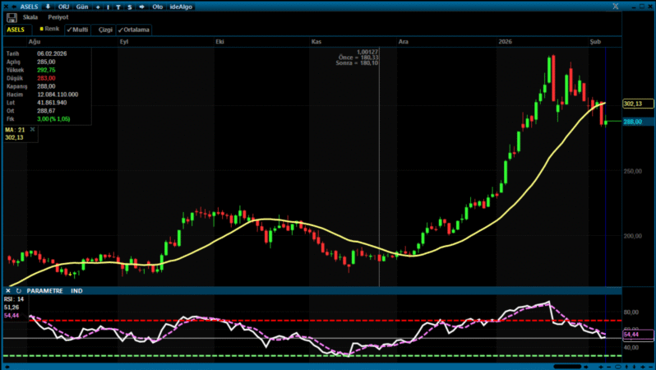Toggle the Multi checkbox
This screenshot has width=656, height=370.
(x=77, y=29)
